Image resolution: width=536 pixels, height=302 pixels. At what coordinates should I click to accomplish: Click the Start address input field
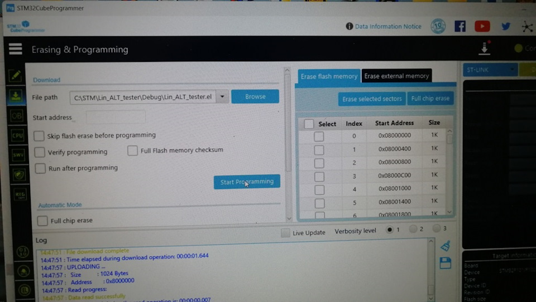click(116, 118)
